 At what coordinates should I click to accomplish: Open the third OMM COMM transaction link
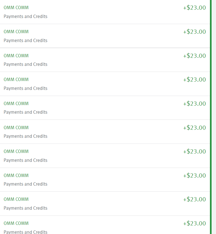(x=16, y=56)
